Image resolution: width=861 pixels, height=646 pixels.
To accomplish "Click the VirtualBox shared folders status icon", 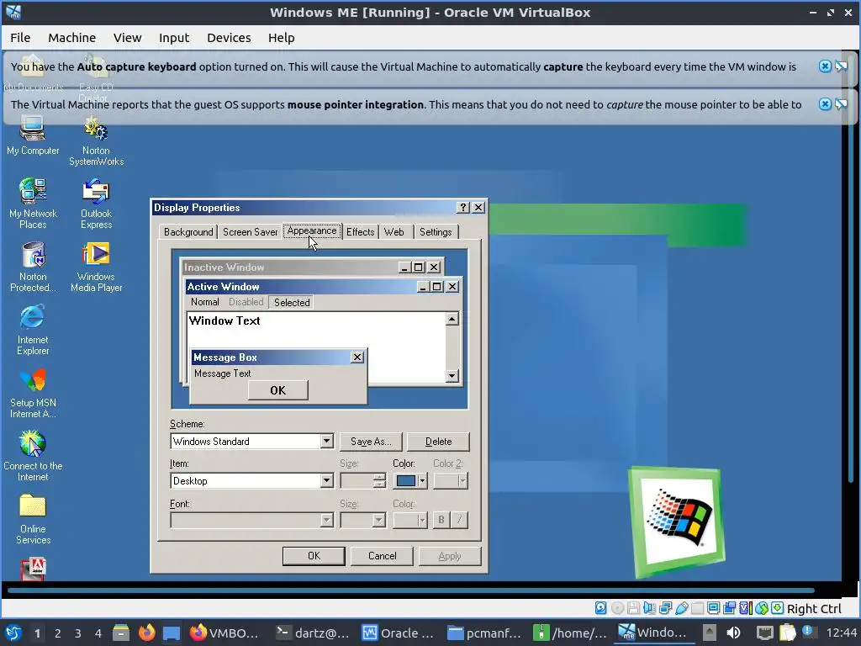I will pos(697,607).
